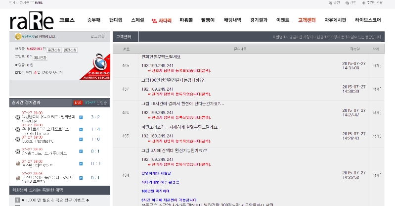Open the 이벤트 menu
This screenshot has width=395, height=206.
[283, 20]
